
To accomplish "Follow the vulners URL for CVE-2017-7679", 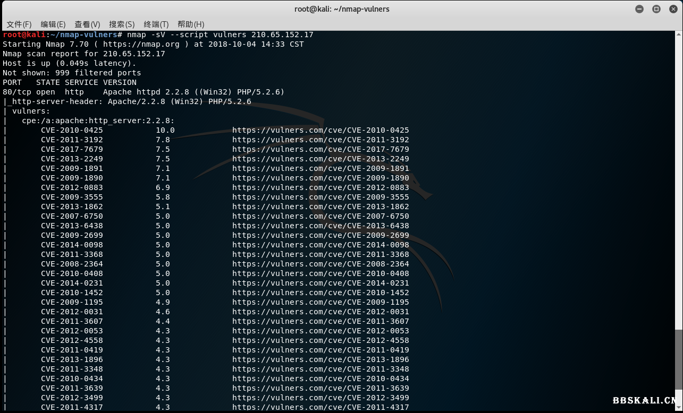I will pyautogui.click(x=321, y=150).
